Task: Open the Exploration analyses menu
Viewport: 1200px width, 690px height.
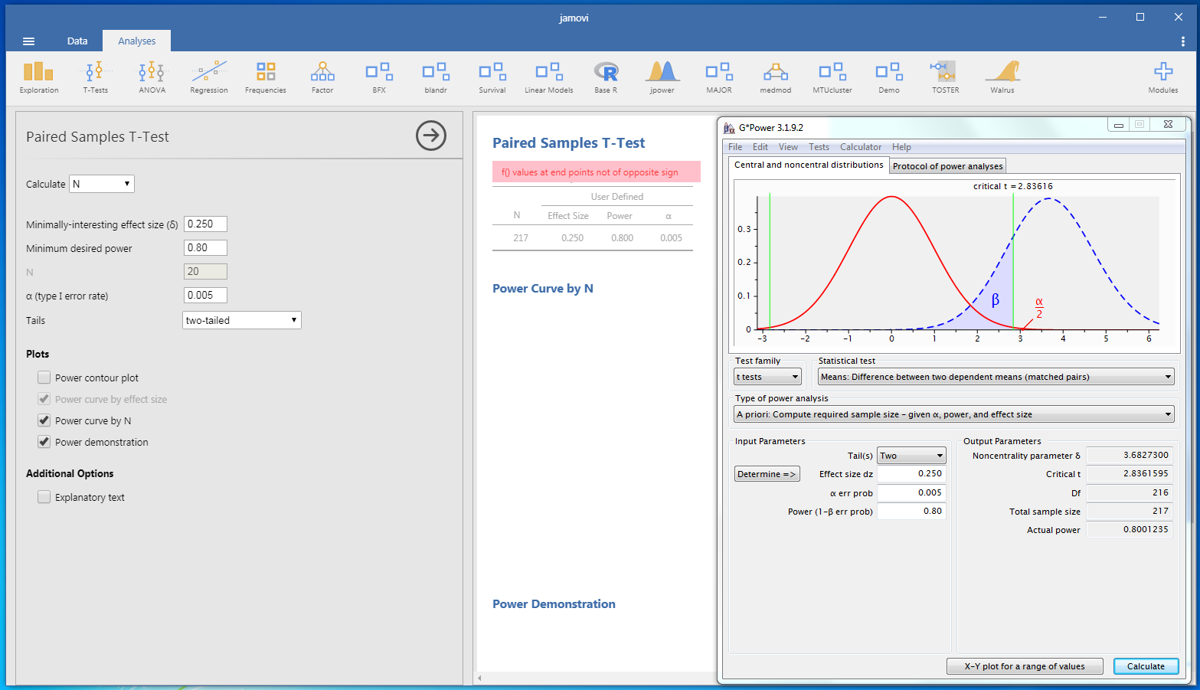Action: pos(38,78)
